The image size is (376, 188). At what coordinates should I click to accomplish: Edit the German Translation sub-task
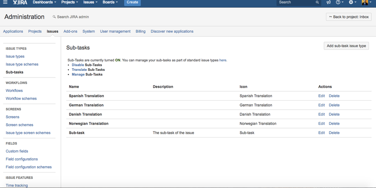pyautogui.click(x=321, y=105)
